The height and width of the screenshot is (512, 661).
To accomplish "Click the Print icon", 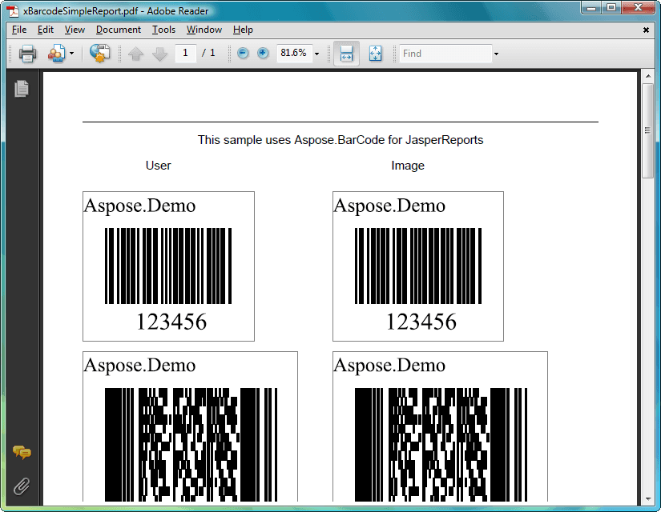I will click(x=27, y=54).
